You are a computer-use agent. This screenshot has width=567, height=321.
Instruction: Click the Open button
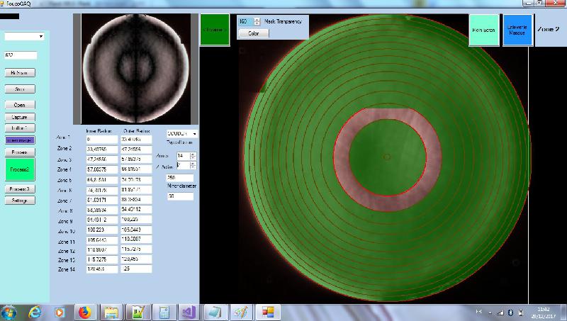click(x=20, y=105)
